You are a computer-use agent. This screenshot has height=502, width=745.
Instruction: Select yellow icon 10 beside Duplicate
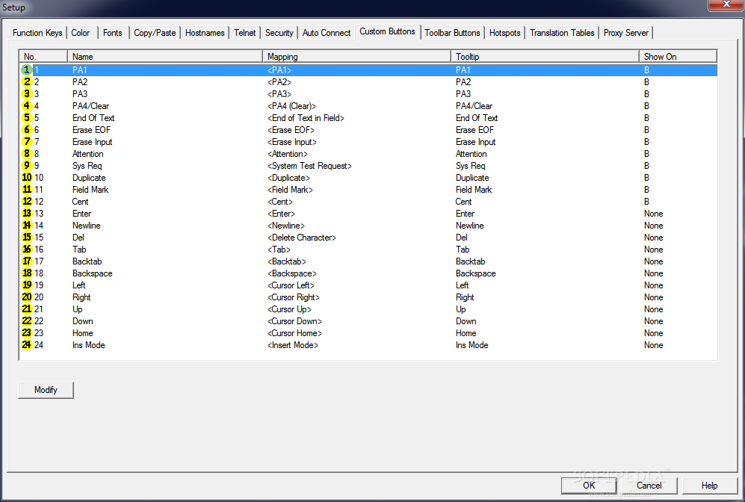coord(27,177)
